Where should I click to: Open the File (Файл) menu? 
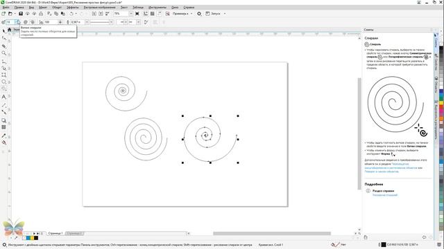tap(6, 8)
